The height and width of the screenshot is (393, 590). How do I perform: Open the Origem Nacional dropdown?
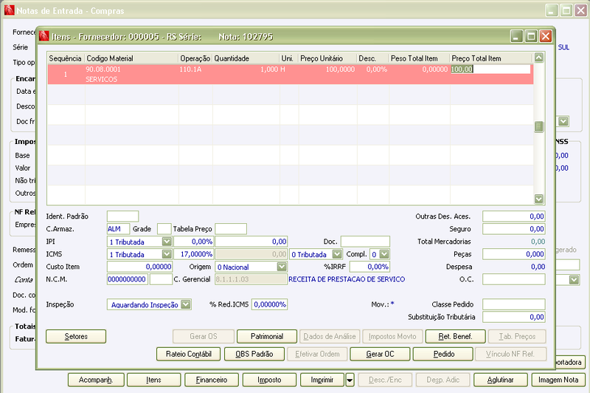point(282,267)
